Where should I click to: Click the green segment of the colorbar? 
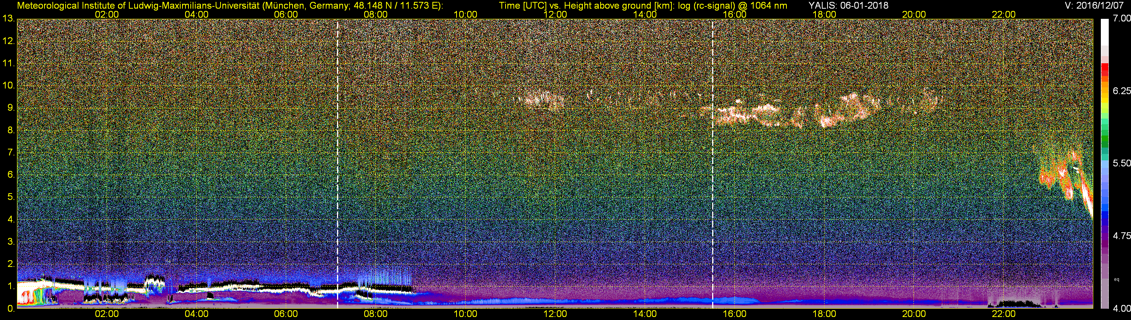[1104, 139]
